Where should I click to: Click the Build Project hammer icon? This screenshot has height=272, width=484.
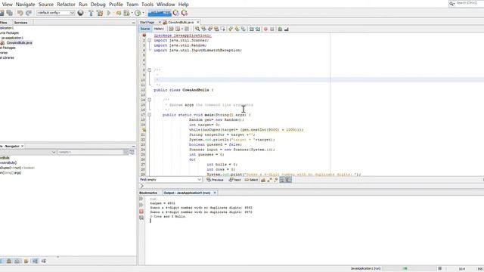point(91,13)
